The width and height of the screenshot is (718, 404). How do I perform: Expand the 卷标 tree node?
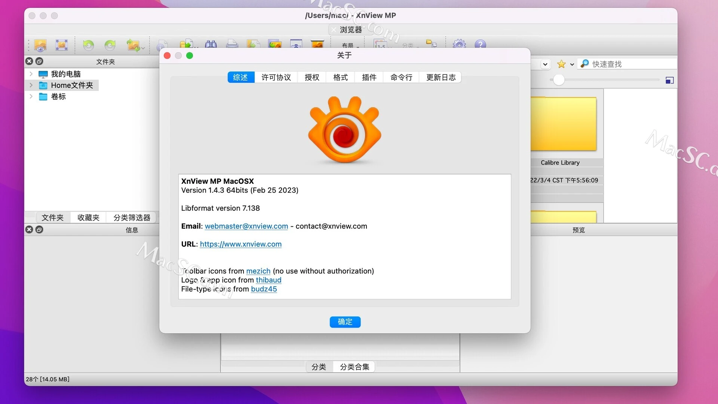pos(31,97)
